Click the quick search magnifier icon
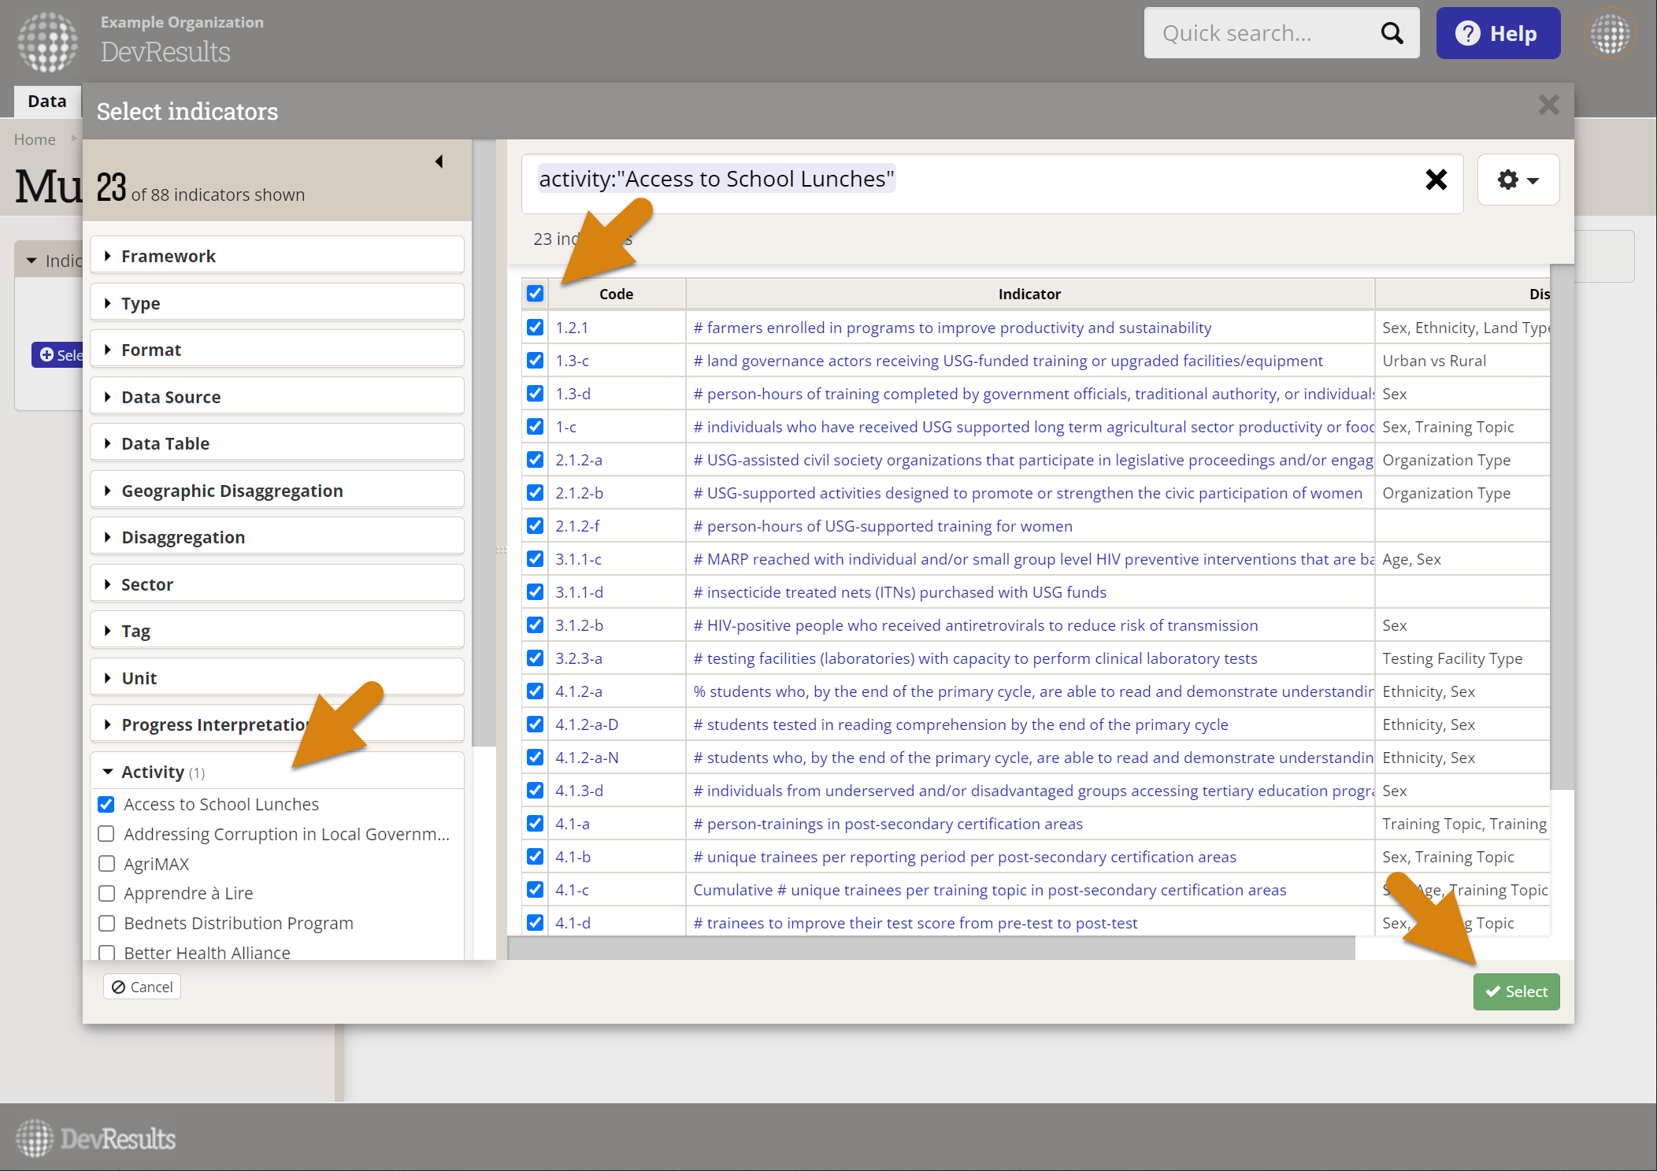This screenshot has width=1657, height=1171. 1392,33
